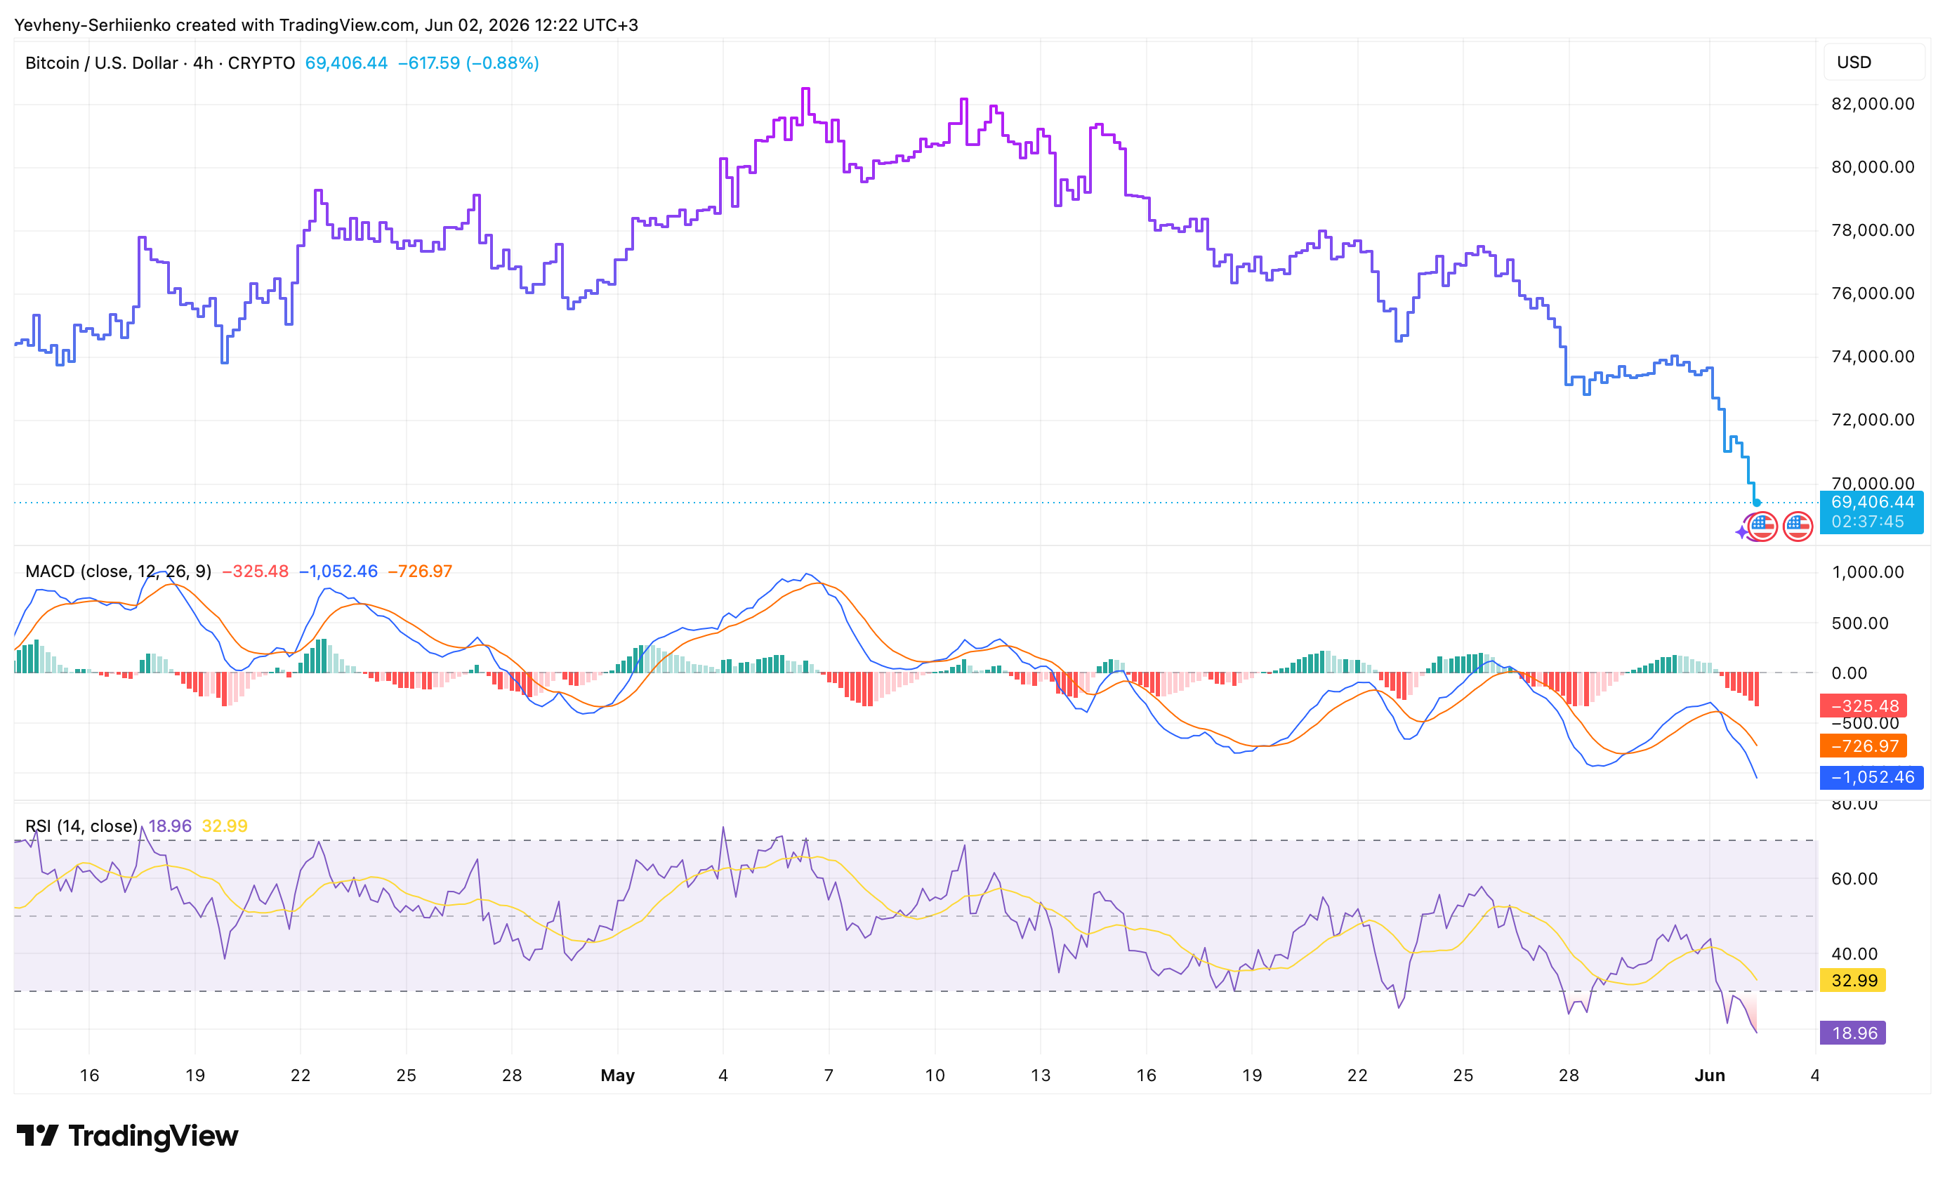Click the 7 date label on the time axis

pos(828,1075)
